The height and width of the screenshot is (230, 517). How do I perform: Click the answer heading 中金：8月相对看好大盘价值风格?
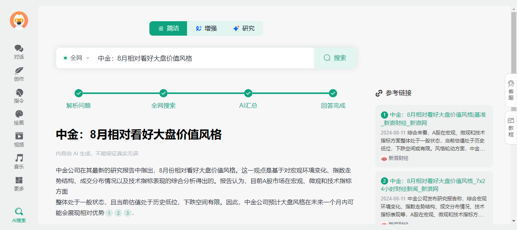(139, 135)
